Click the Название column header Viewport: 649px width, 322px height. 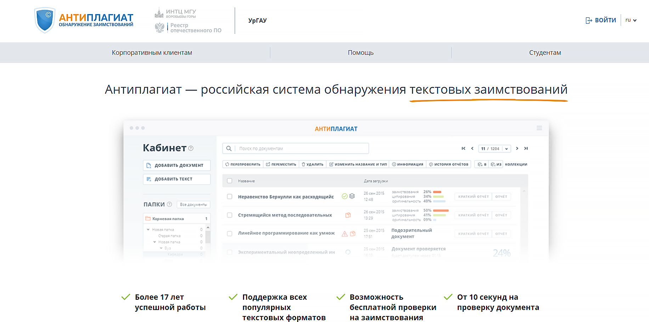point(246,181)
